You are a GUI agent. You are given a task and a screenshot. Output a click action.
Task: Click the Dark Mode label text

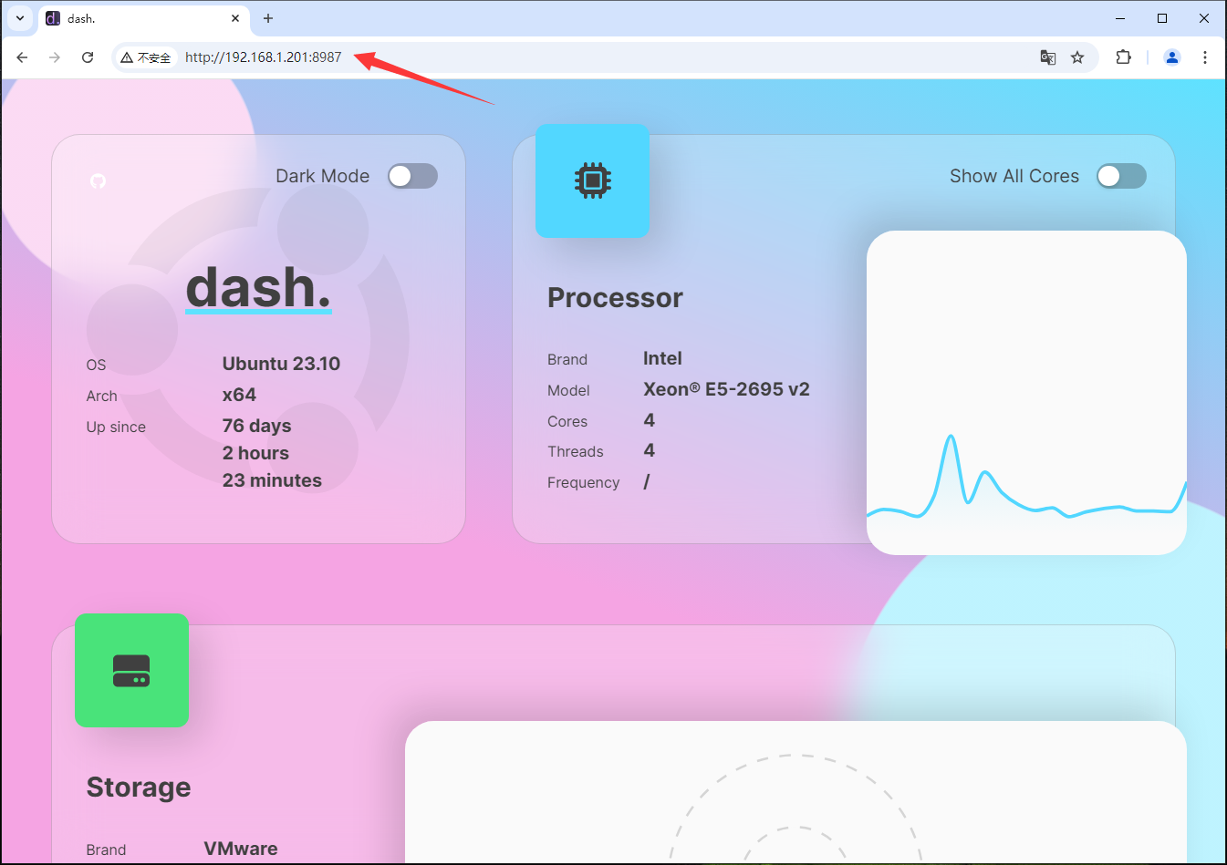click(323, 176)
